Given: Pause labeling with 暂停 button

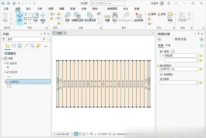Looking at the screenshot, I should (x=152, y=14).
